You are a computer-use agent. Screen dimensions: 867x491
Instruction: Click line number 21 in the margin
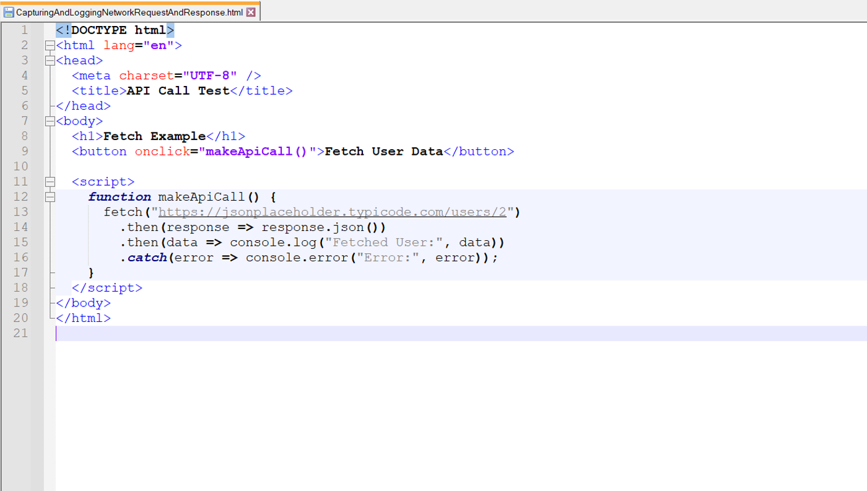(x=20, y=334)
